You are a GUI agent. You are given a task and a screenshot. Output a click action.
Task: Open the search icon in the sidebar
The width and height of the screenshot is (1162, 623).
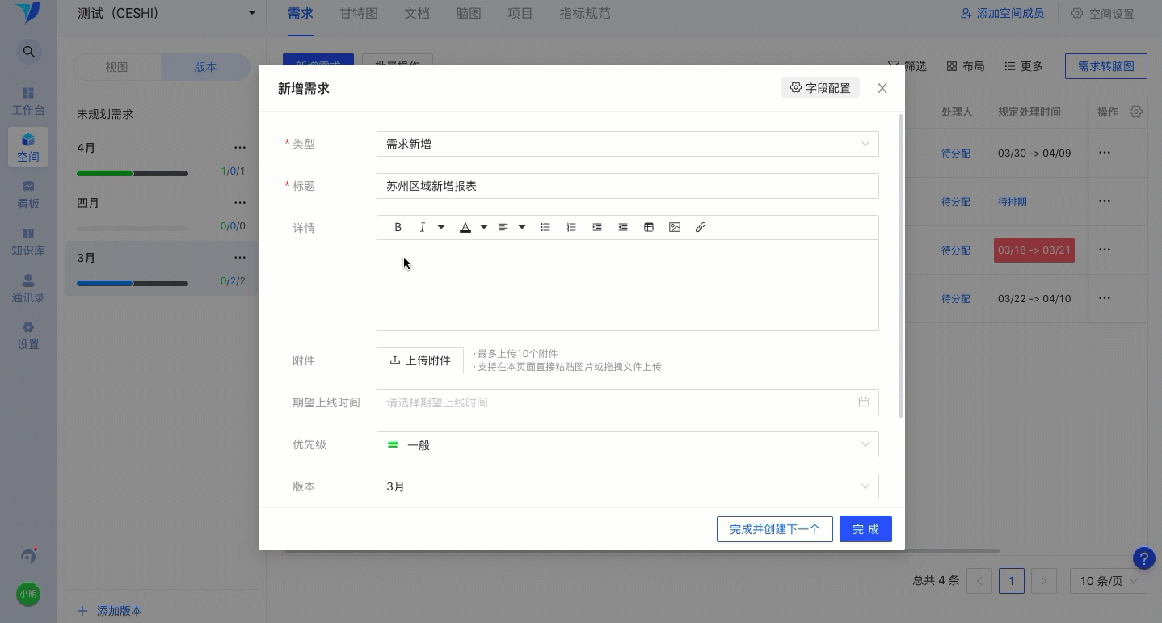[28, 51]
